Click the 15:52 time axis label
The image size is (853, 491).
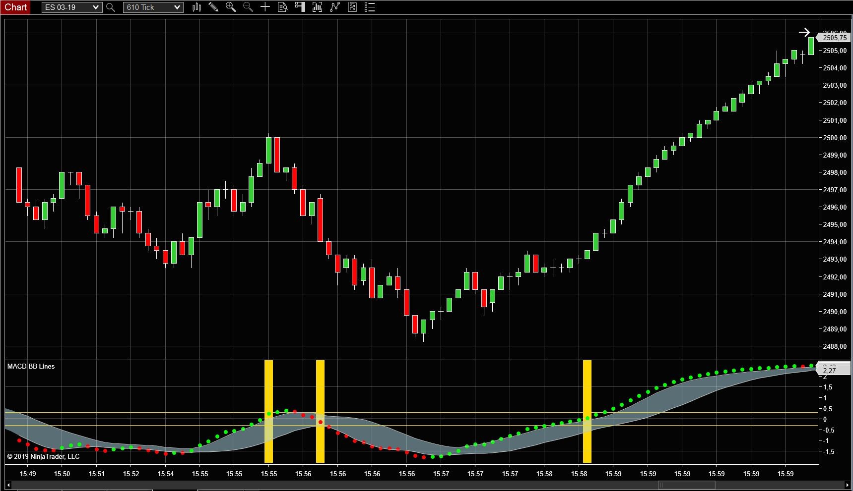(131, 474)
